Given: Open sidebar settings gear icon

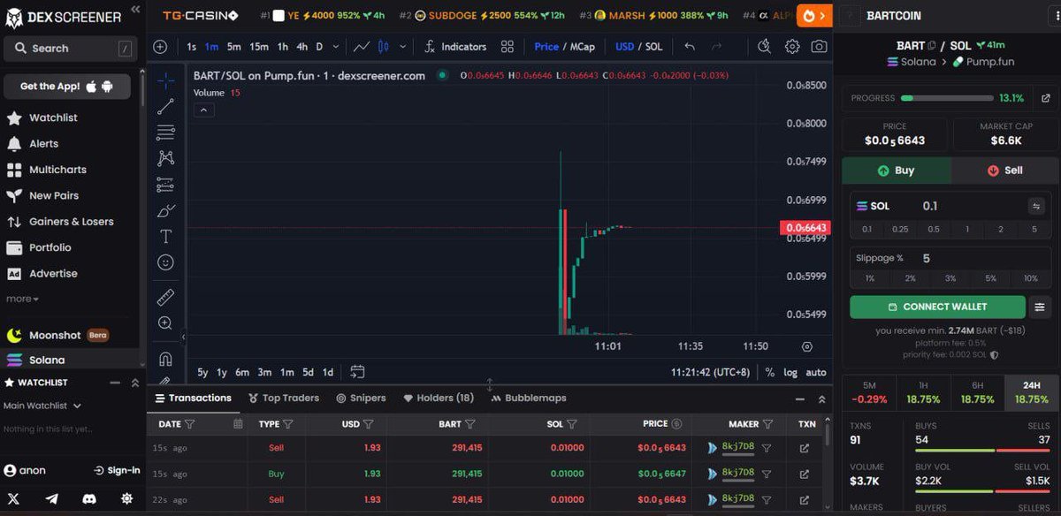Looking at the screenshot, I should 127,499.
